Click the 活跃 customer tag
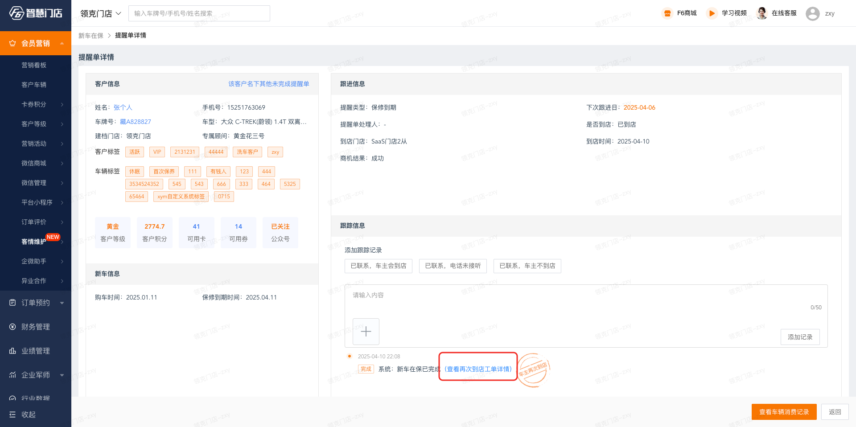856x427 pixels. pyautogui.click(x=135, y=152)
